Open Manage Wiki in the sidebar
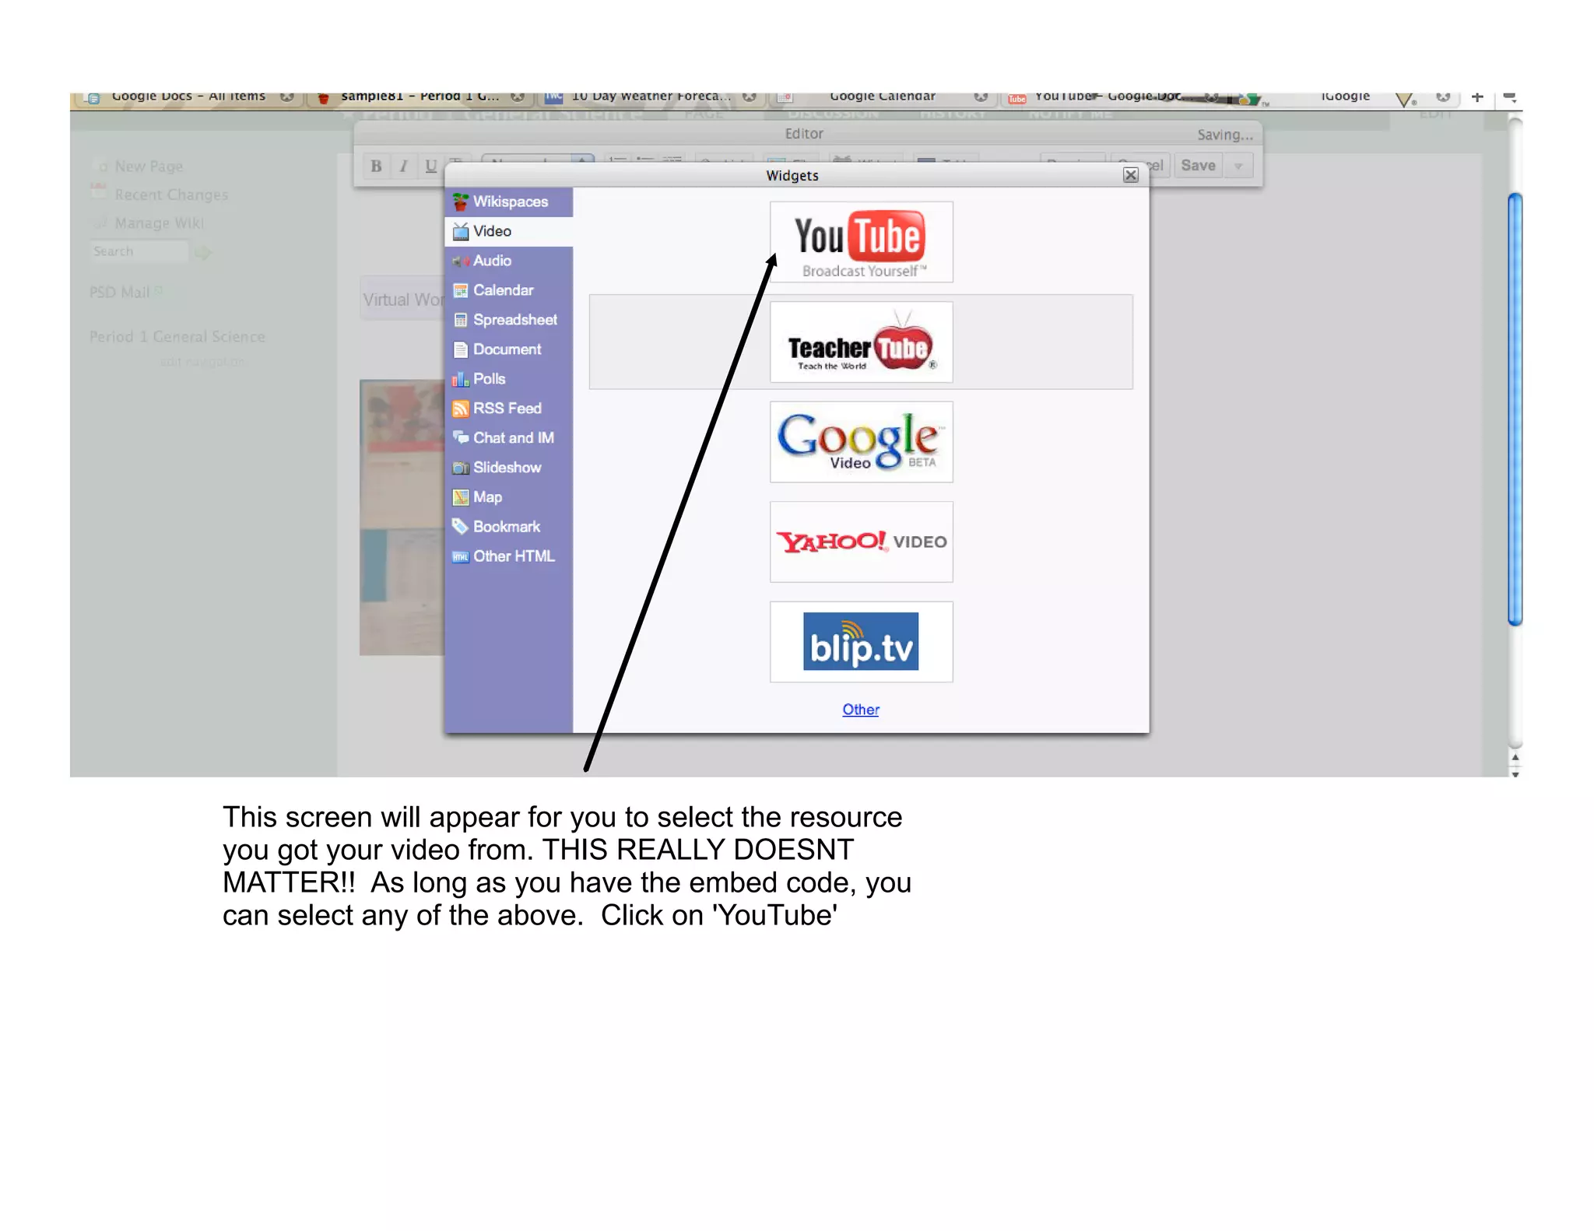1594x1231 pixels. [x=159, y=223]
